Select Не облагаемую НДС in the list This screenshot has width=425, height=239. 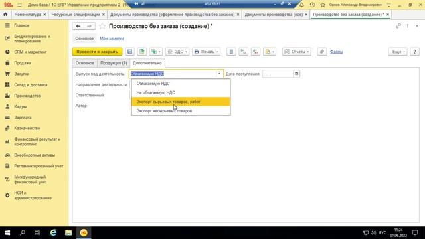pos(181,92)
